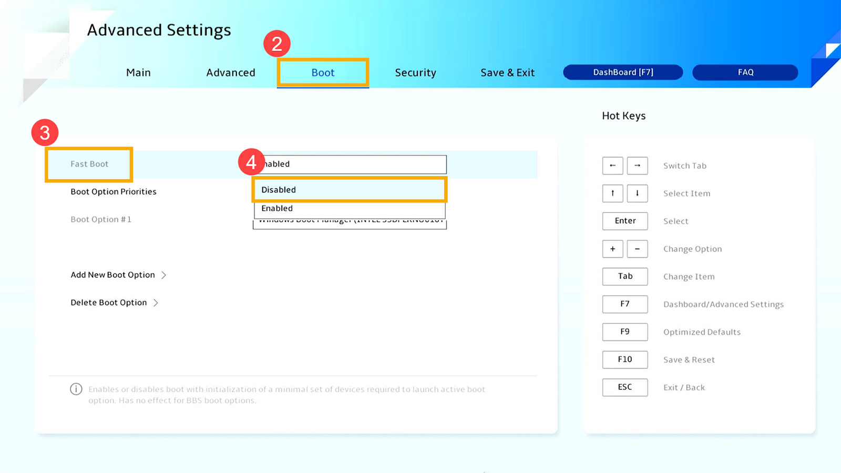The width and height of the screenshot is (841, 473).
Task: Expand Delete Boot Option chevron
Action: tap(156, 303)
